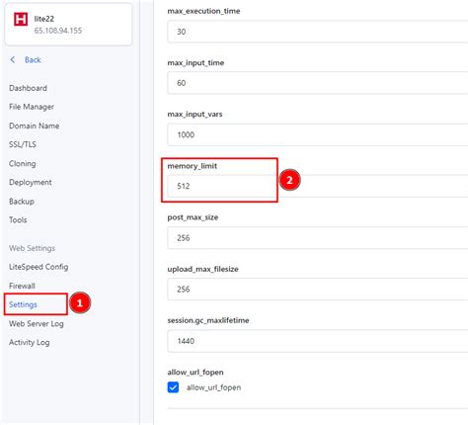Select Settings in the sidebar
The height and width of the screenshot is (425, 468).
point(23,304)
